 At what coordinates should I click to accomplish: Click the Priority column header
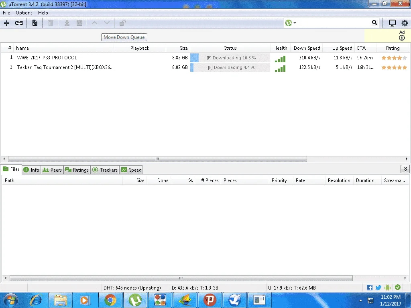point(281,180)
